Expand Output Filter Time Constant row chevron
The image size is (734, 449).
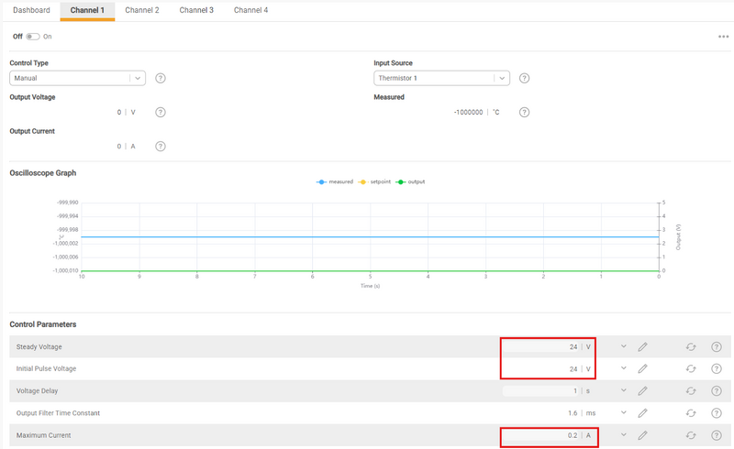(624, 413)
